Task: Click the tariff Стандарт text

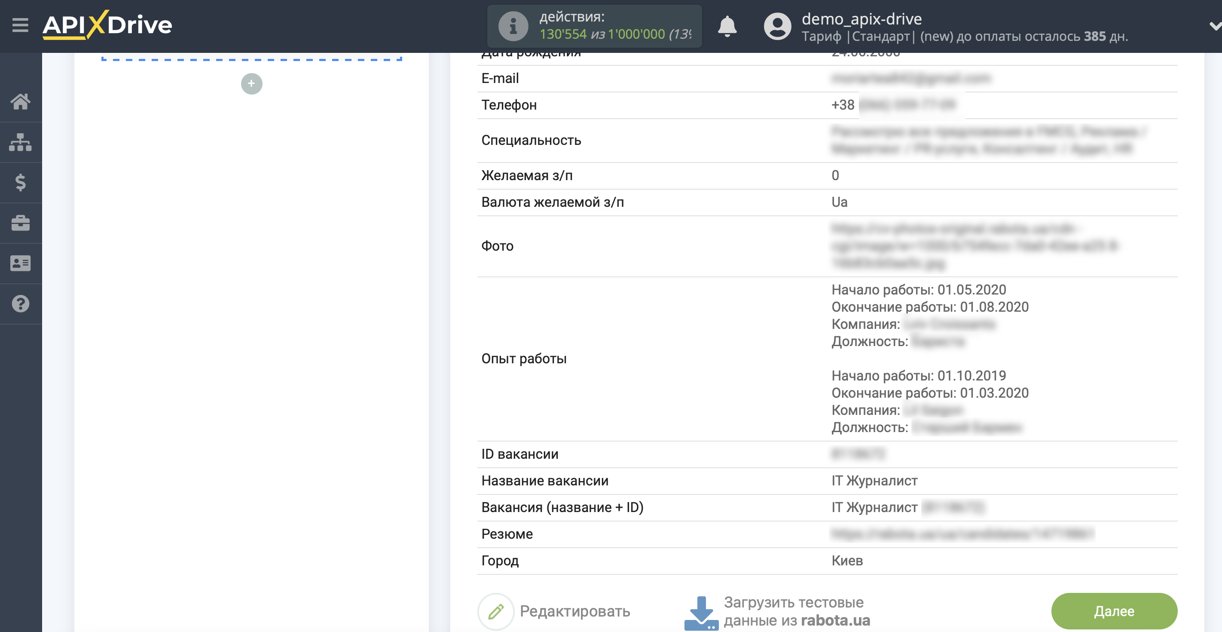Action: (x=880, y=36)
